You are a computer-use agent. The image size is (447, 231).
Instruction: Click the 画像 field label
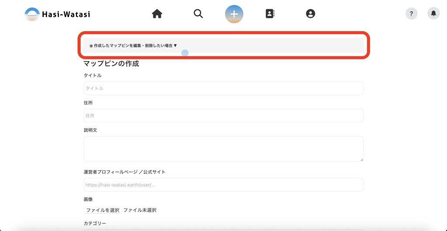point(88,199)
